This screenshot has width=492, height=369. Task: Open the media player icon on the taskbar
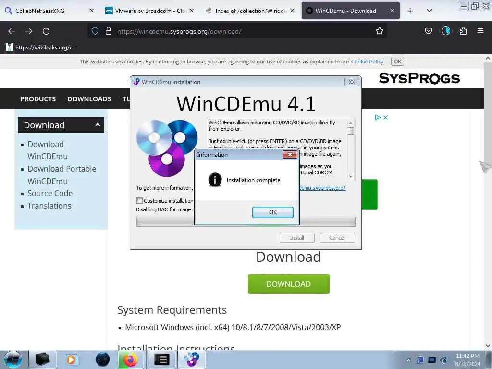click(71, 359)
